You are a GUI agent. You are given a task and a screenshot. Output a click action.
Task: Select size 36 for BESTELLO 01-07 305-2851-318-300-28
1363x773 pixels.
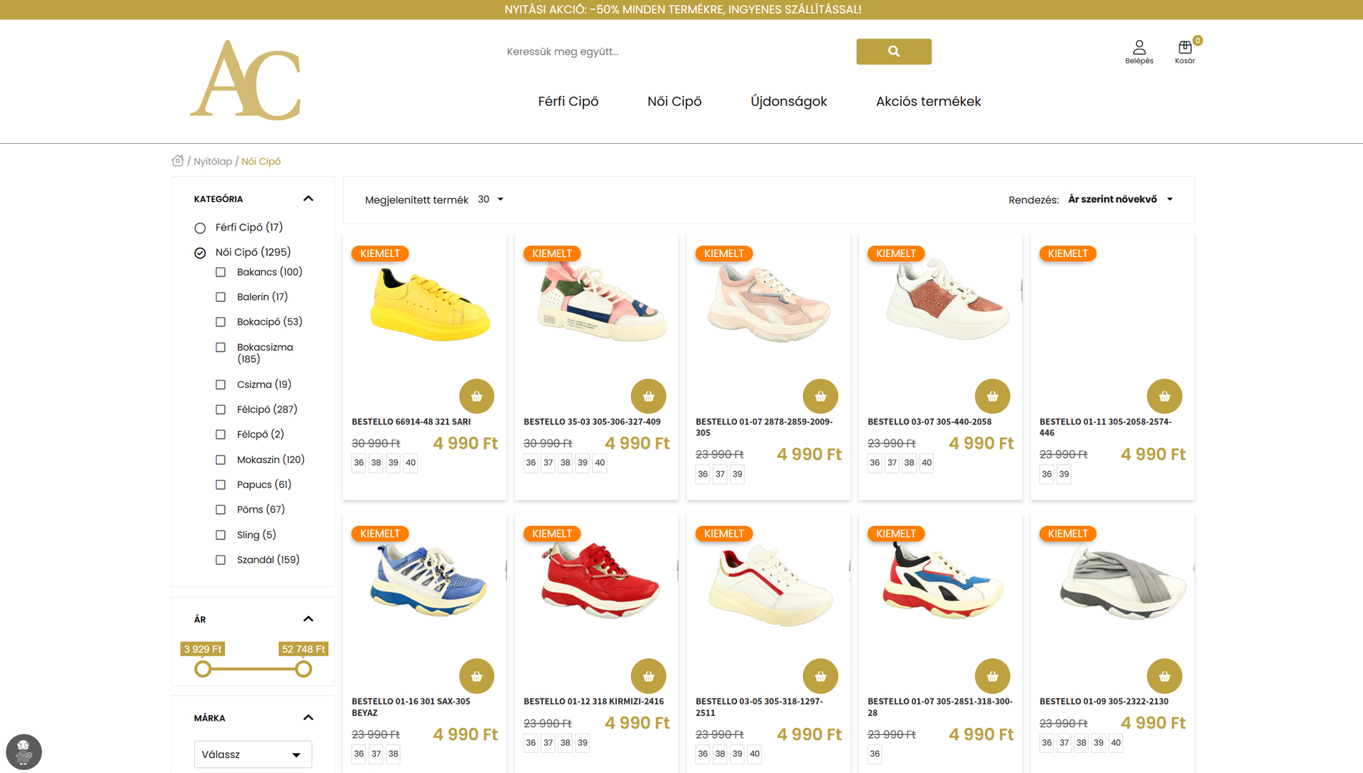click(x=875, y=754)
